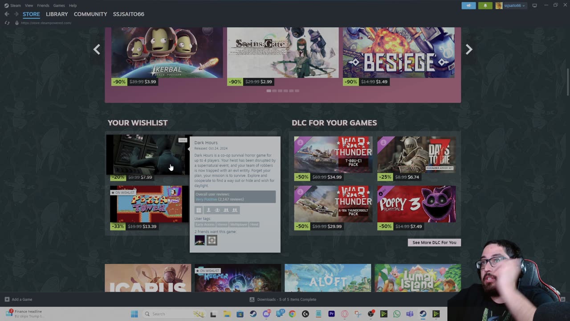Open the Aloft game card
This screenshot has width=570, height=321.
click(x=328, y=278)
